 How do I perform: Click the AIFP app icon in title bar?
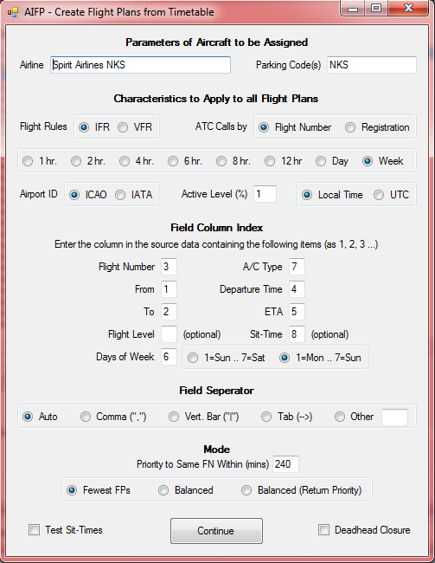(13, 13)
